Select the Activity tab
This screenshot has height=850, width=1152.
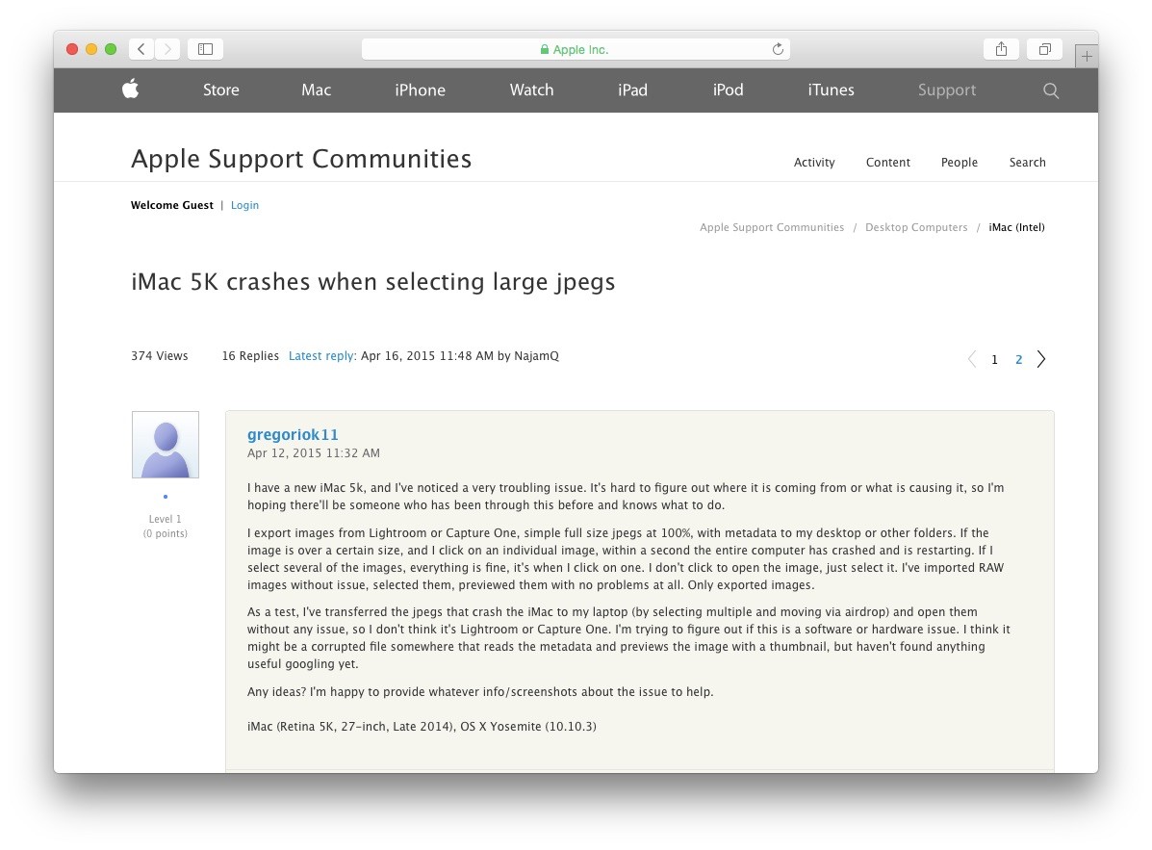(814, 163)
